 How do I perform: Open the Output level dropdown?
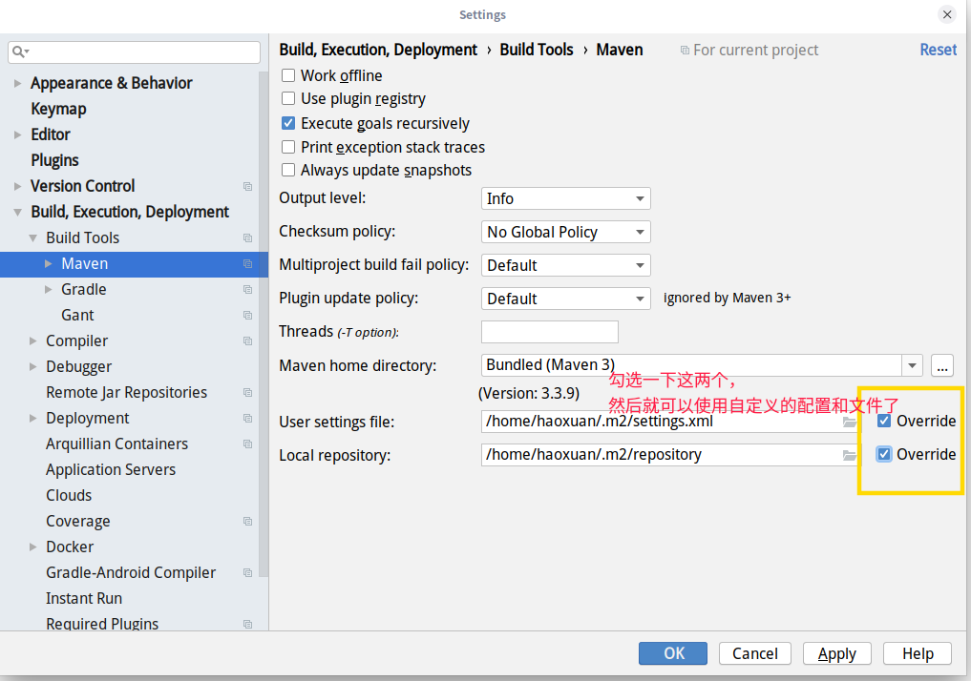(x=565, y=197)
